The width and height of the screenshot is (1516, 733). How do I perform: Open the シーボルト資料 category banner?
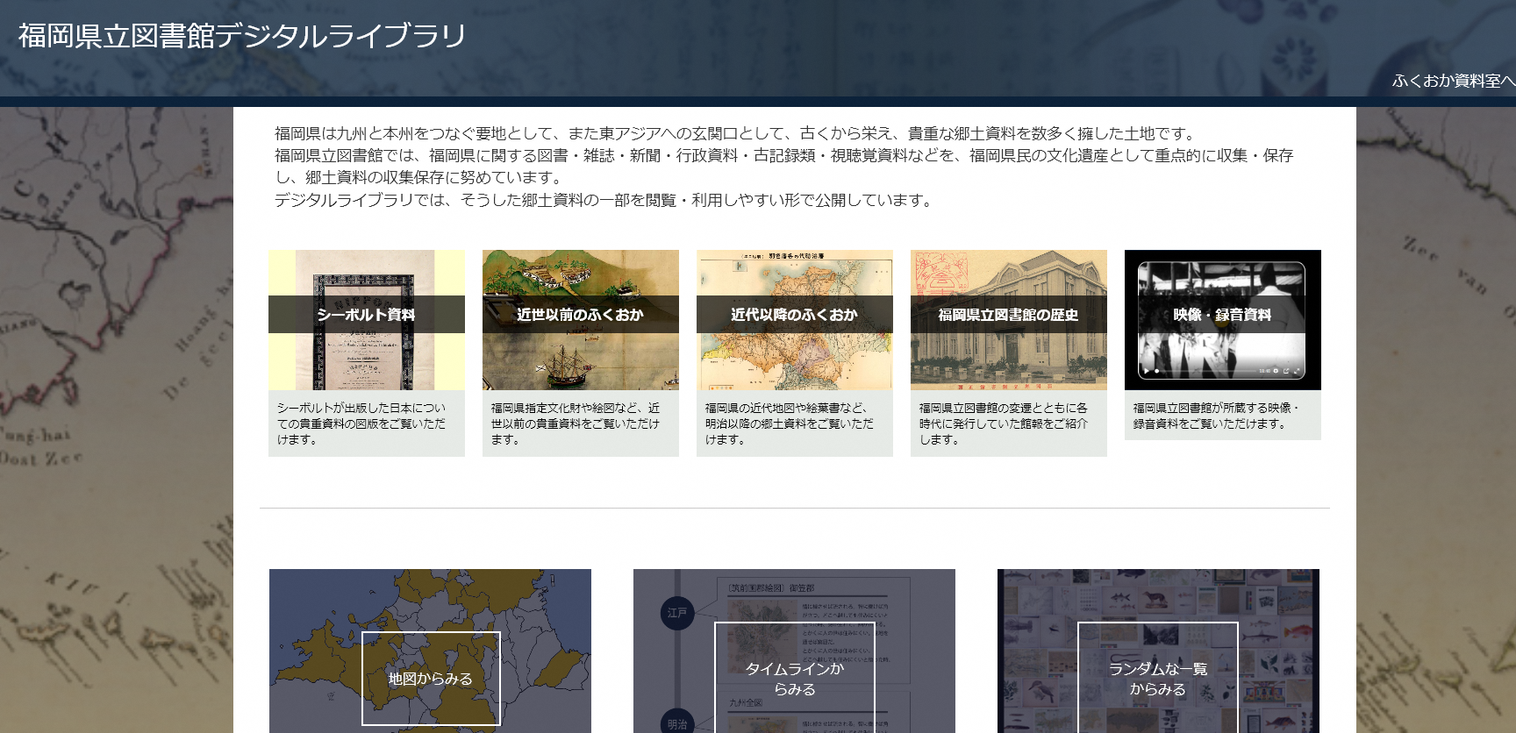click(366, 315)
